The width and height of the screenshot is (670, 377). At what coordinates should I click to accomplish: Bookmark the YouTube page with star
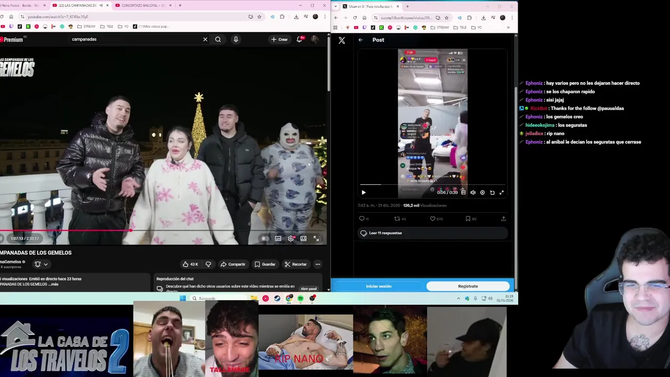(x=259, y=17)
